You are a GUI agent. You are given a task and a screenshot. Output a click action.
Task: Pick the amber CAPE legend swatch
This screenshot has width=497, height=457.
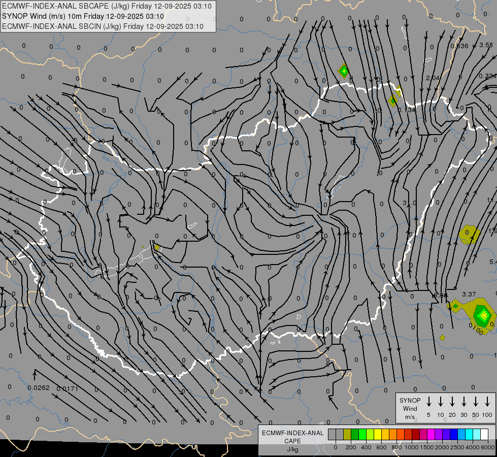(x=385, y=434)
